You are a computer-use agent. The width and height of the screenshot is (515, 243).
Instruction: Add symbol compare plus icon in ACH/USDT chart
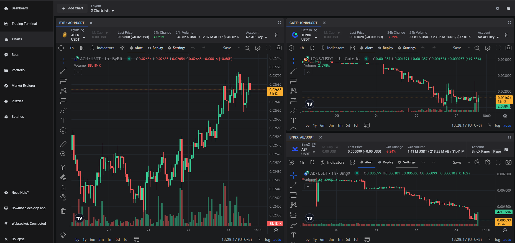(x=61, y=48)
